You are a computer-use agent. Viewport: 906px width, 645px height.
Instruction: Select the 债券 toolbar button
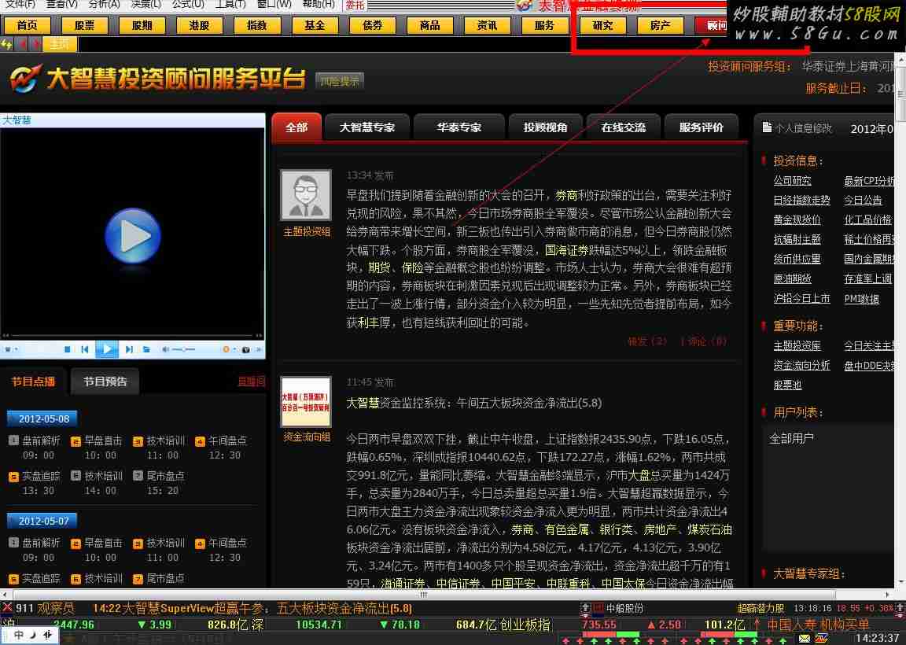(373, 25)
